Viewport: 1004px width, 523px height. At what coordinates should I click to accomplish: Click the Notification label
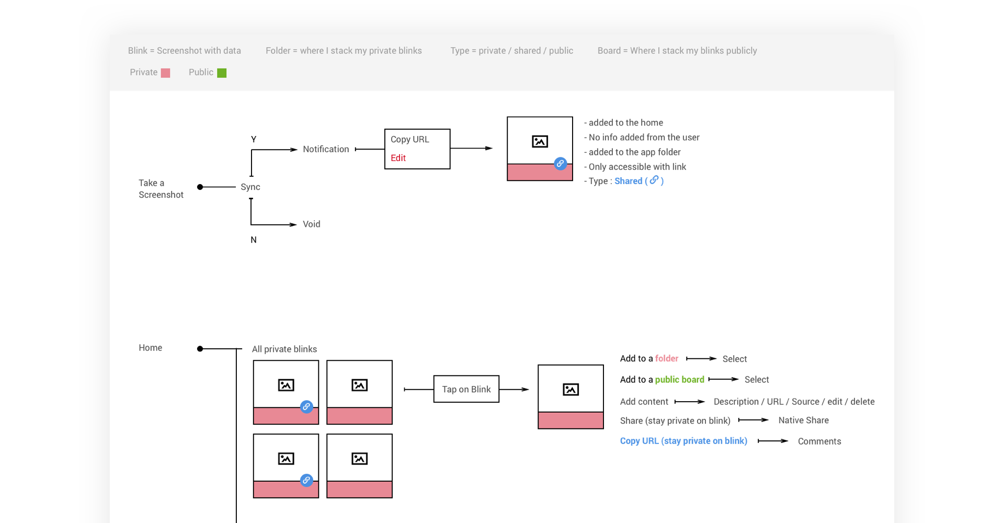(326, 149)
